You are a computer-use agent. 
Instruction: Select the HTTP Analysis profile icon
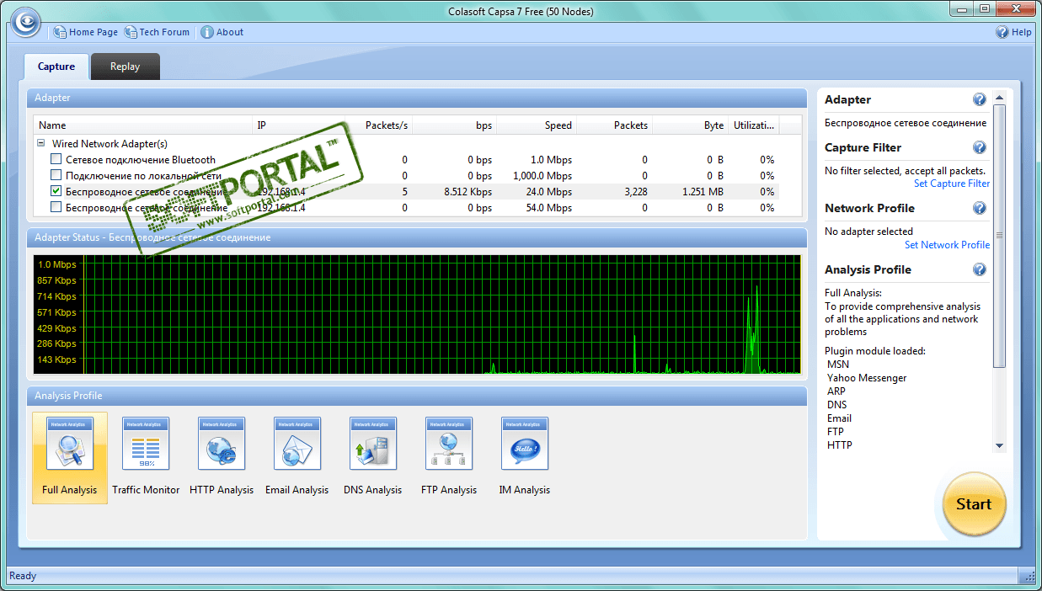point(222,444)
